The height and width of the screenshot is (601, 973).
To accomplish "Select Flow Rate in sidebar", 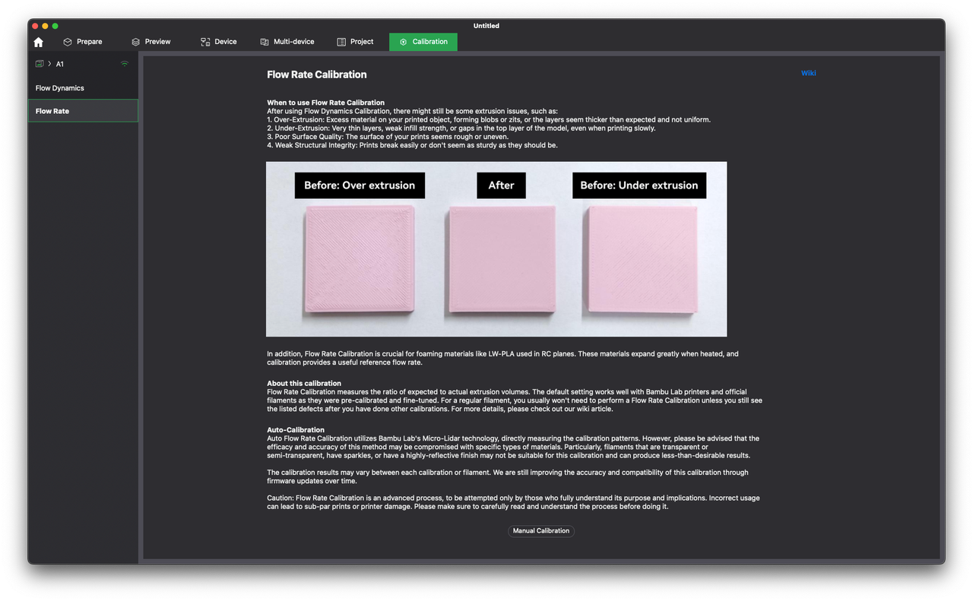I will [52, 111].
